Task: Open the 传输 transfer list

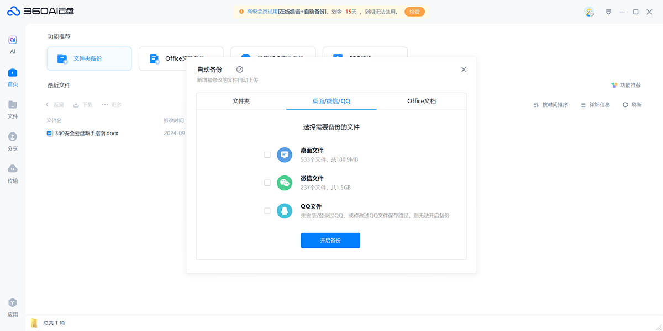Action: [12, 174]
